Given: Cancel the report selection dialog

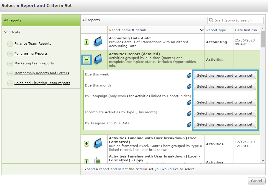Looking at the screenshot, I should pos(256,181).
